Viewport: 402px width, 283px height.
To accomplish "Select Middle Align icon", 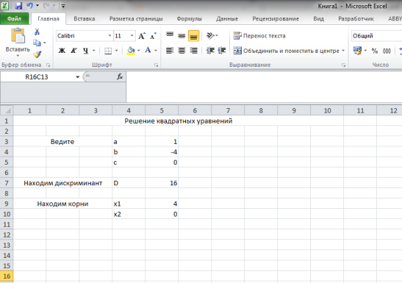I will pos(182,35).
